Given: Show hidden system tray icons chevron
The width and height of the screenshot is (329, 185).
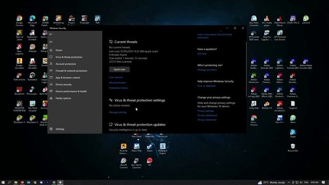Looking at the screenshot, I should pos(289,182).
